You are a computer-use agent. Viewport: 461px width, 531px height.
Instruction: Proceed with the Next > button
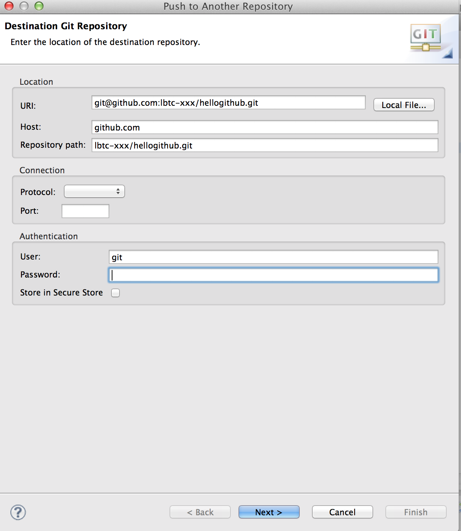pos(269,512)
